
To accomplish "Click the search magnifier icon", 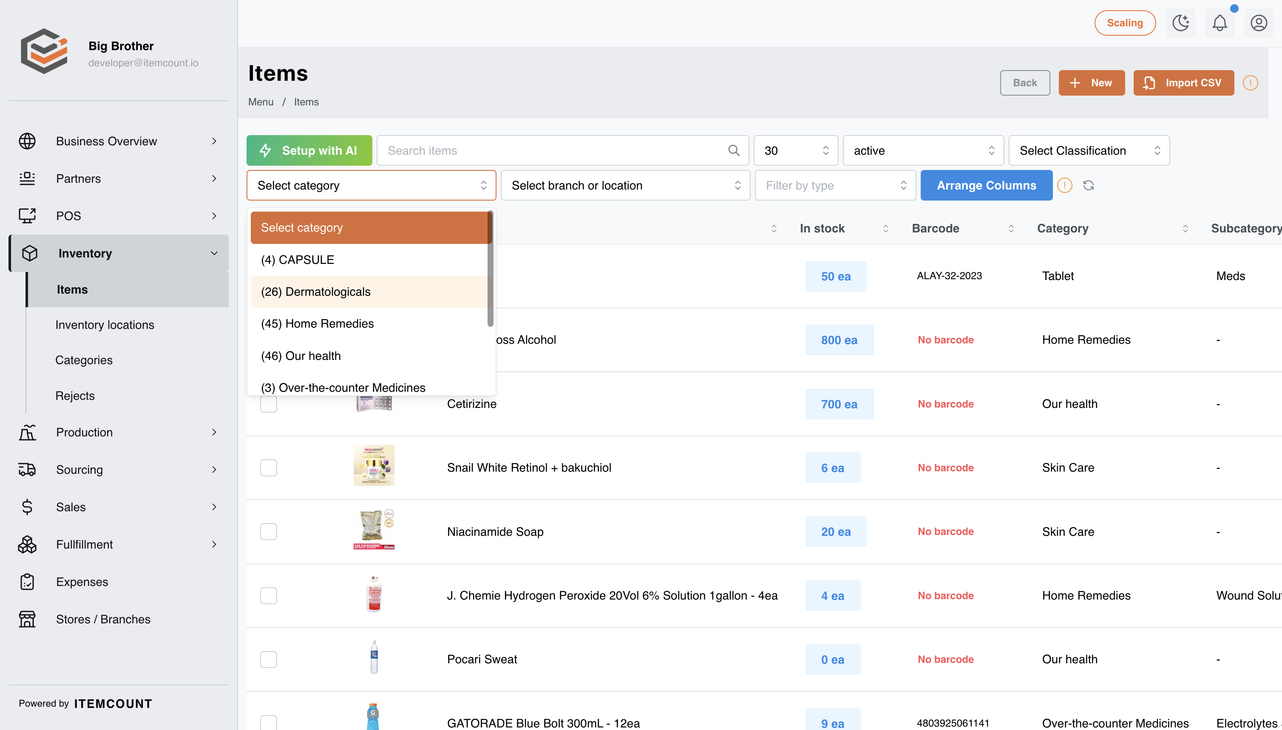I will coord(734,150).
